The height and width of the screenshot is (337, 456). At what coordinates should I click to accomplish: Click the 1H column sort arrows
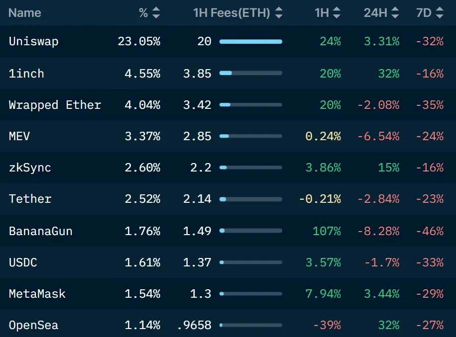(337, 13)
